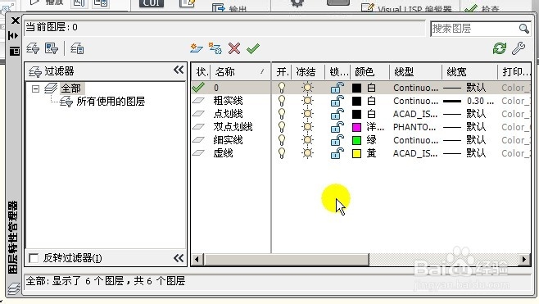Click the search magnifier icon
The width and height of the screenshot is (539, 304).
tap(523, 29)
